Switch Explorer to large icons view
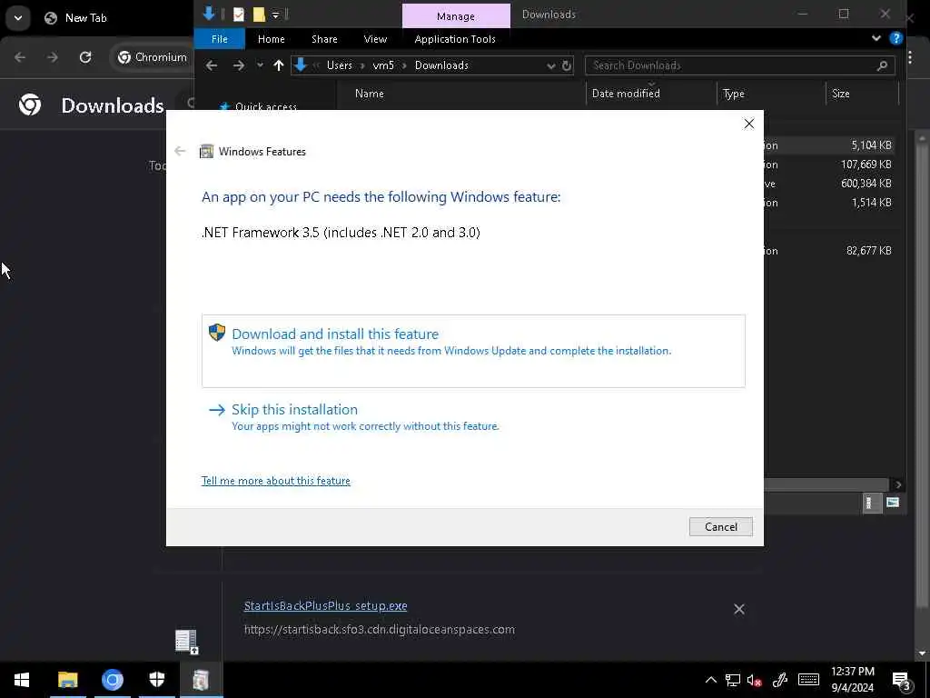This screenshot has width=930, height=698. 892,503
